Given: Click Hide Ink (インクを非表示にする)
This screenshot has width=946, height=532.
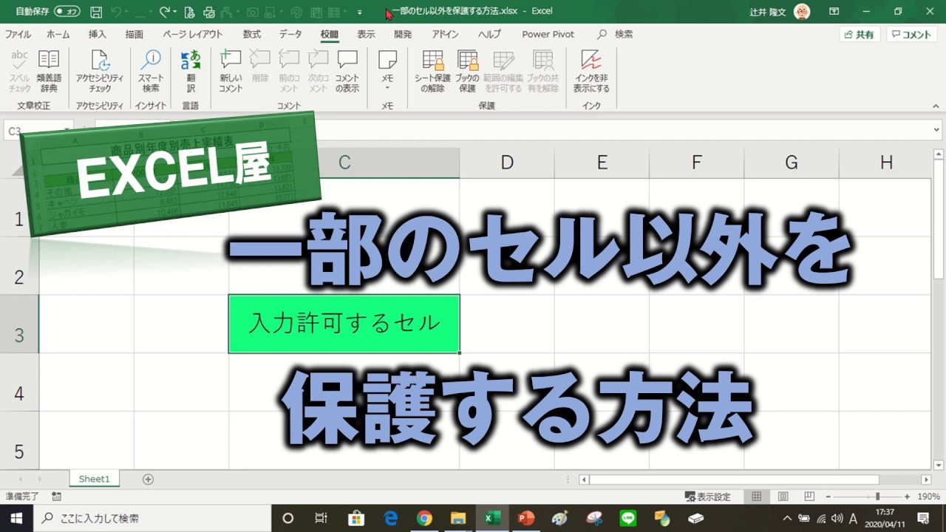Looking at the screenshot, I should click(x=591, y=72).
